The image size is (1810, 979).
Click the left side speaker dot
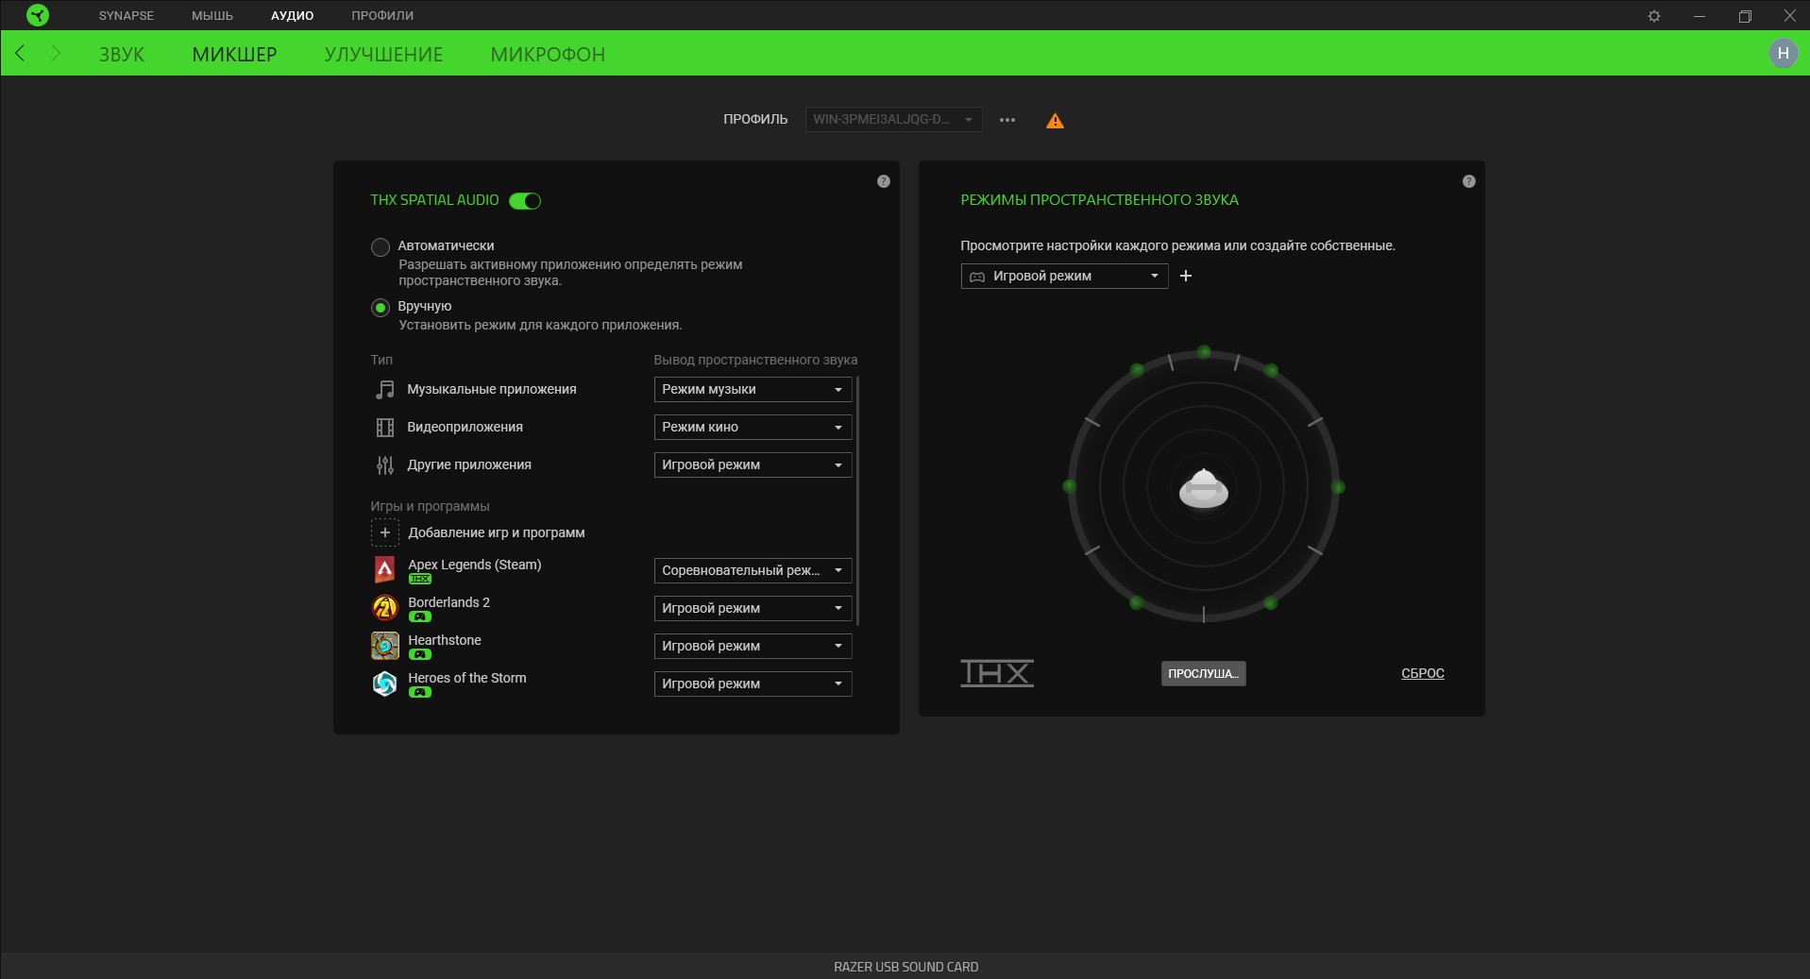click(x=1070, y=486)
